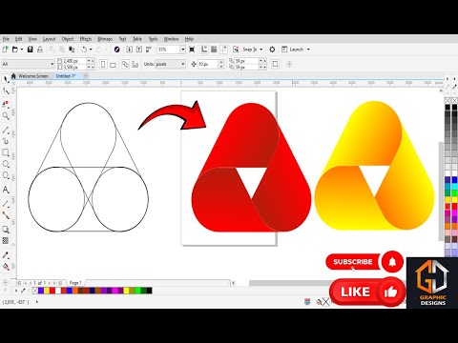Toggle Show Grid button
The width and height of the screenshot is (458, 343).
pos(214,50)
